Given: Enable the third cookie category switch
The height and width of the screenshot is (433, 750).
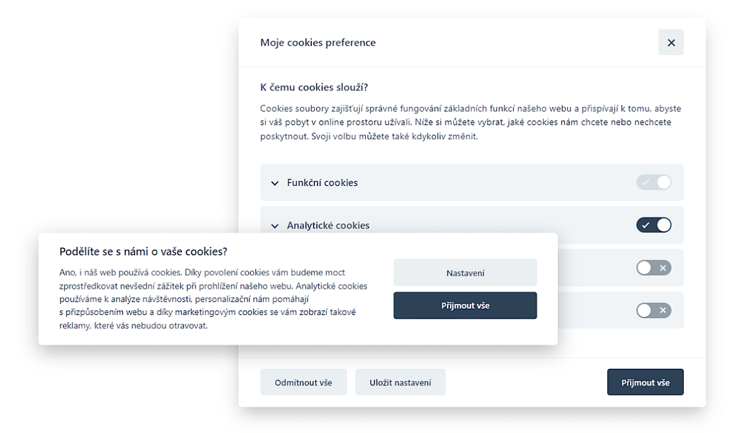Looking at the screenshot, I should click(x=653, y=268).
